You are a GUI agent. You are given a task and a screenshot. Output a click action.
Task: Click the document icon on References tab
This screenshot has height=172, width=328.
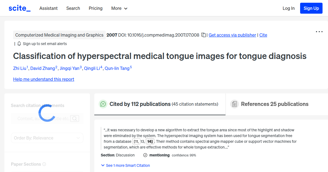(x=234, y=104)
